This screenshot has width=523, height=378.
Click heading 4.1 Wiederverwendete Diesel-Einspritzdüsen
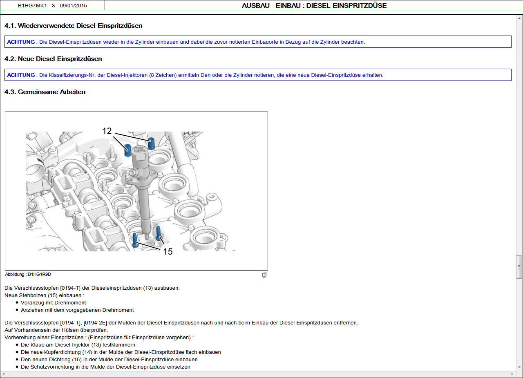[74, 26]
